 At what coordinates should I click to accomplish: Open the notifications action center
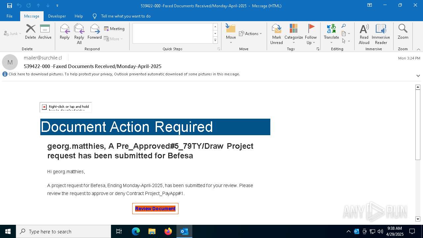pyautogui.click(x=412, y=231)
